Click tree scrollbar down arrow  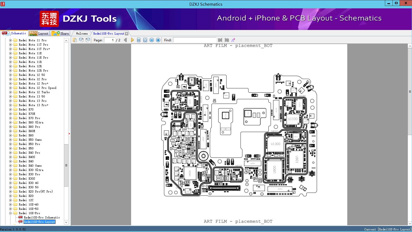click(x=66, y=222)
